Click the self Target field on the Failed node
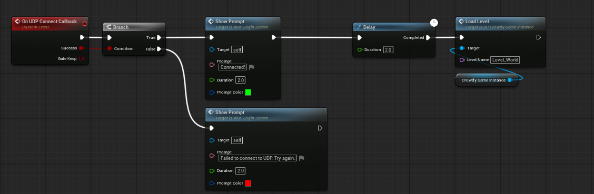 237,140
